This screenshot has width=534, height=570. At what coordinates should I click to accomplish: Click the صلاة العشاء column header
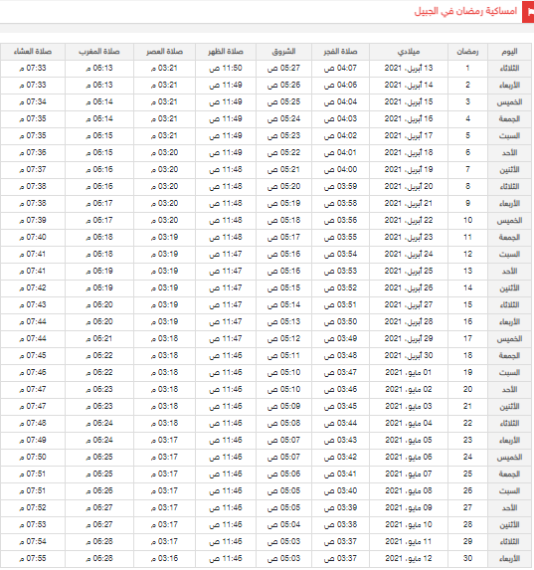[33, 52]
